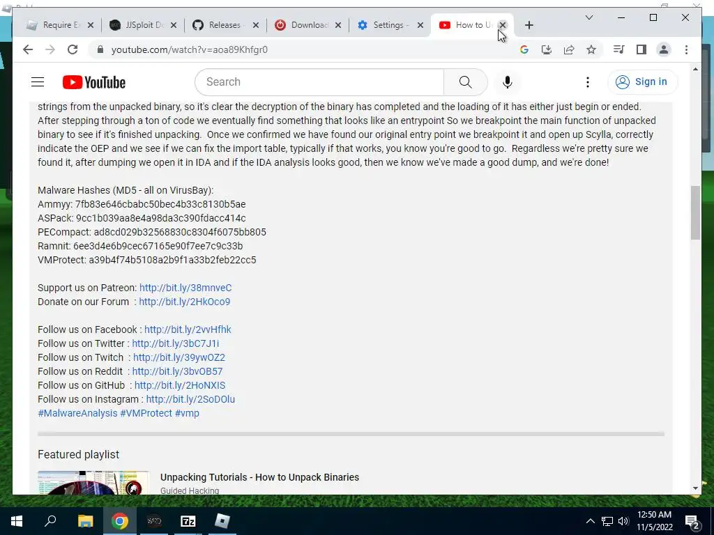Close the Releases GitHub tab
This screenshot has height=535, width=714.
tap(255, 25)
